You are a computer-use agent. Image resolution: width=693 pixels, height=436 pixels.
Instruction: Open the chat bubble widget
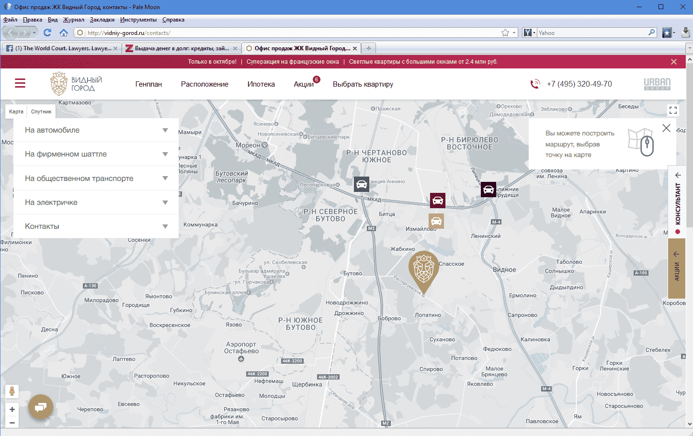[x=41, y=407]
